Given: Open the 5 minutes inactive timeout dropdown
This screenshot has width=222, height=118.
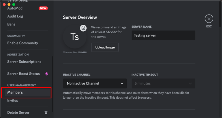Looking at the screenshot, I should [x=163, y=84].
